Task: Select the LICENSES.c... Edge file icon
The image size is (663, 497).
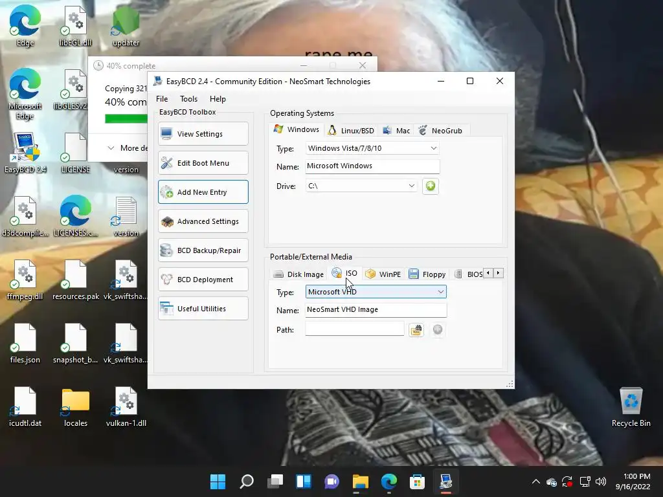Action: pyautogui.click(x=76, y=216)
